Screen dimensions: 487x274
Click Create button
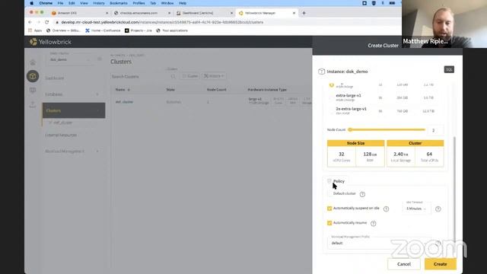(x=441, y=264)
